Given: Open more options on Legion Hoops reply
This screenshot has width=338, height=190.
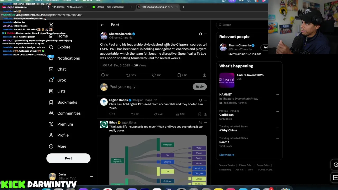Looking at the screenshot, I should click(x=205, y=100).
